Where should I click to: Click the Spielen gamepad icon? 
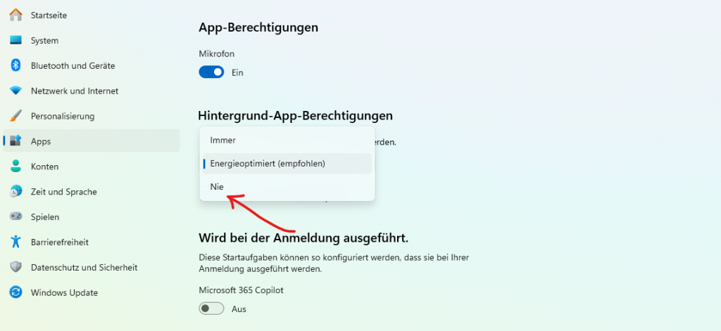[15, 217]
